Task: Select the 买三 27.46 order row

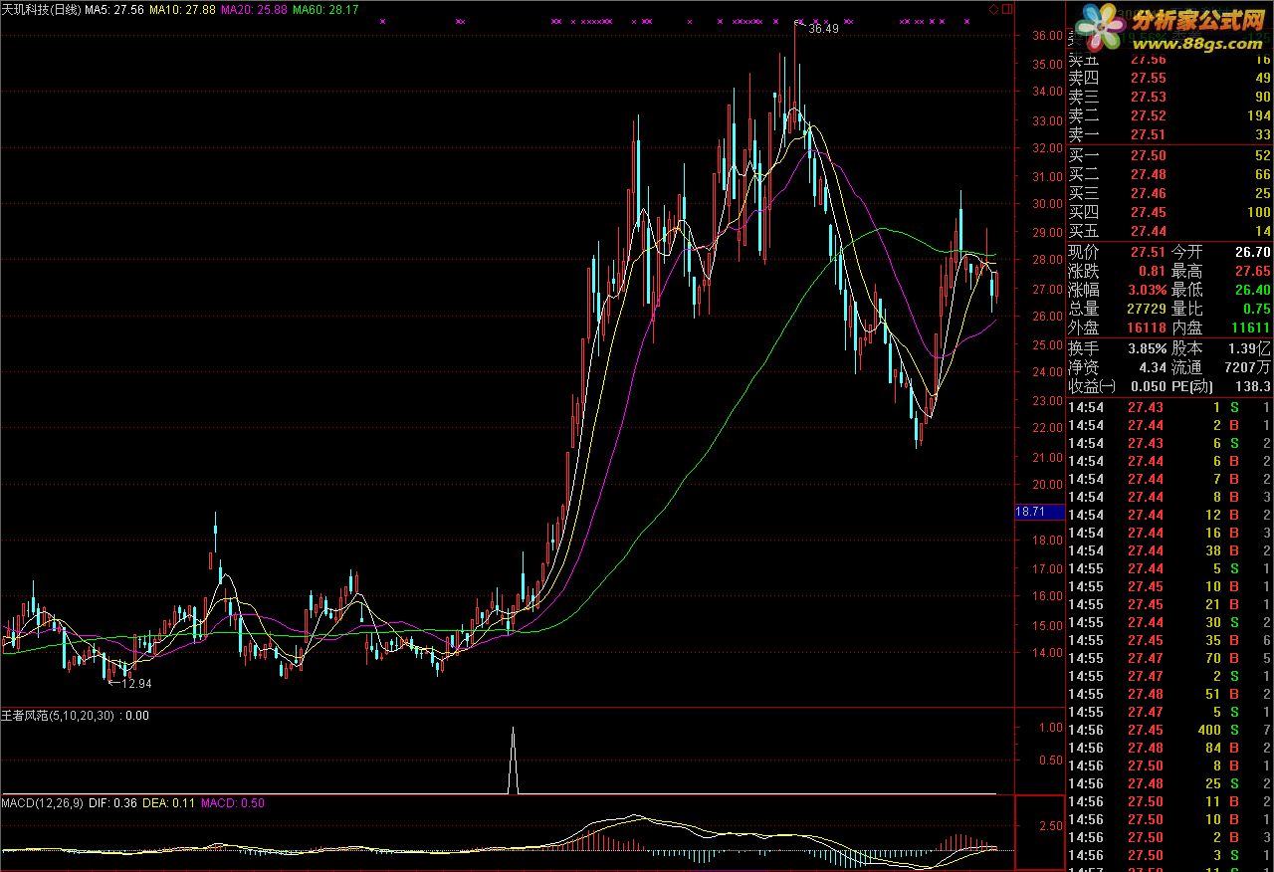Action: (1169, 194)
